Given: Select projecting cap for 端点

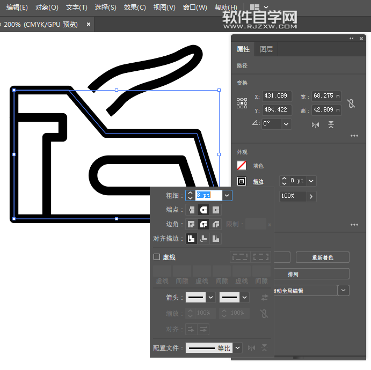Looking at the screenshot, I should click(x=215, y=210).
